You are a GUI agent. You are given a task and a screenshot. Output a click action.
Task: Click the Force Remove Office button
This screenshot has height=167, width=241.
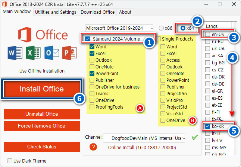[41, 126]
